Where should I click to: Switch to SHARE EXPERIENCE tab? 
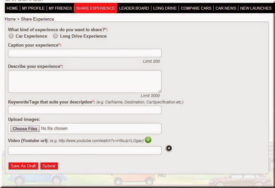[x=96, y=8]
